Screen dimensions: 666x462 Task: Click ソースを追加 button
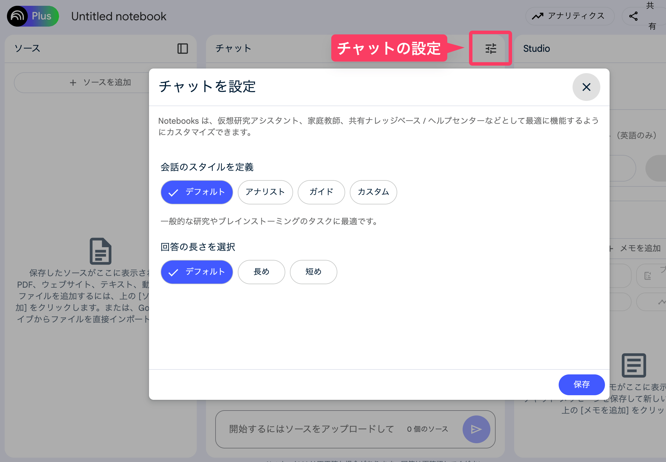click(x=100, y=82)
